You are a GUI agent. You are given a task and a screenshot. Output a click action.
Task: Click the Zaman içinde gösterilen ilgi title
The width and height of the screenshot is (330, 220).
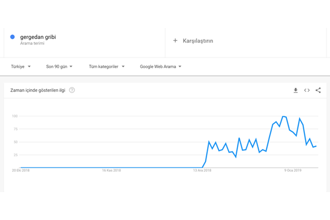coord(38,90)
